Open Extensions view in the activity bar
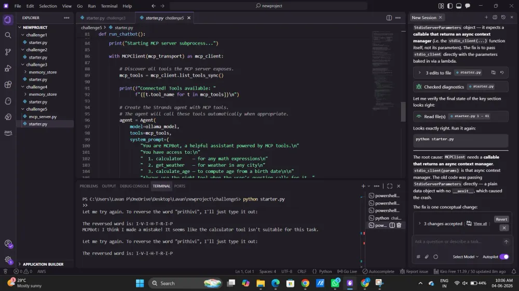This screenshot has height=291, width=519. click(8, 84)
